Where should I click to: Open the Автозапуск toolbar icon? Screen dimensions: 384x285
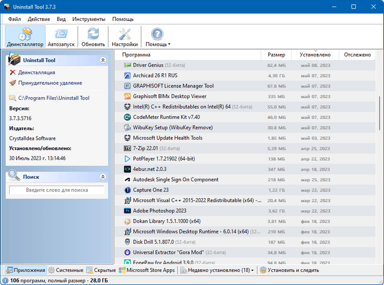click(62, 37)
